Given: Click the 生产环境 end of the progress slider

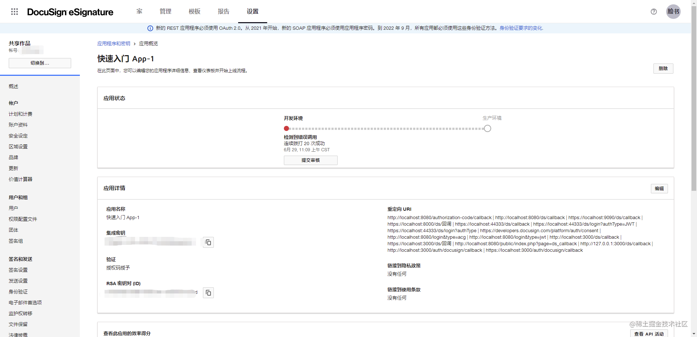Looking at the screenshot, I should click(x=487, y=128).
